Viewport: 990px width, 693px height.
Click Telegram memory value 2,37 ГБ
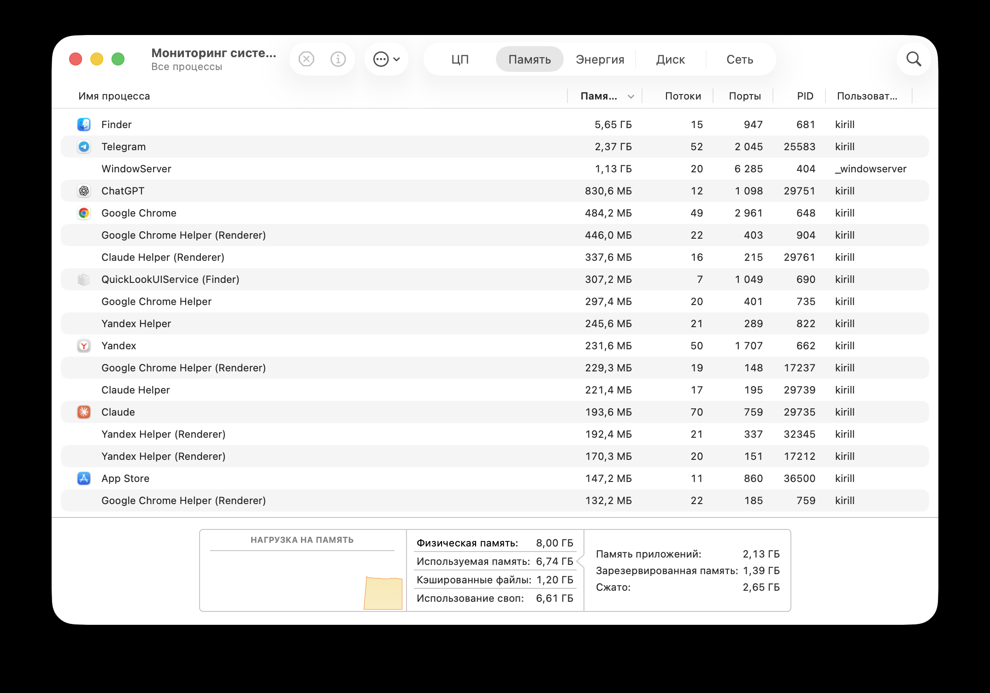(x=613, y=147)
